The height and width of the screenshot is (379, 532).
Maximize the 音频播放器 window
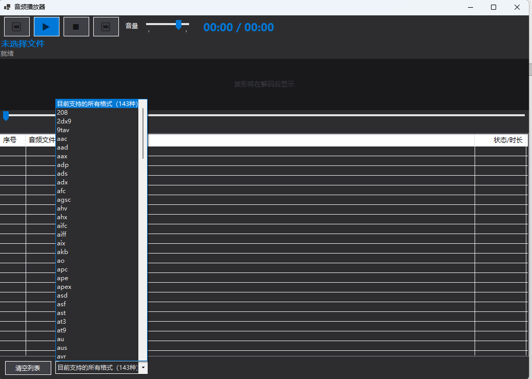coord(494,7)
